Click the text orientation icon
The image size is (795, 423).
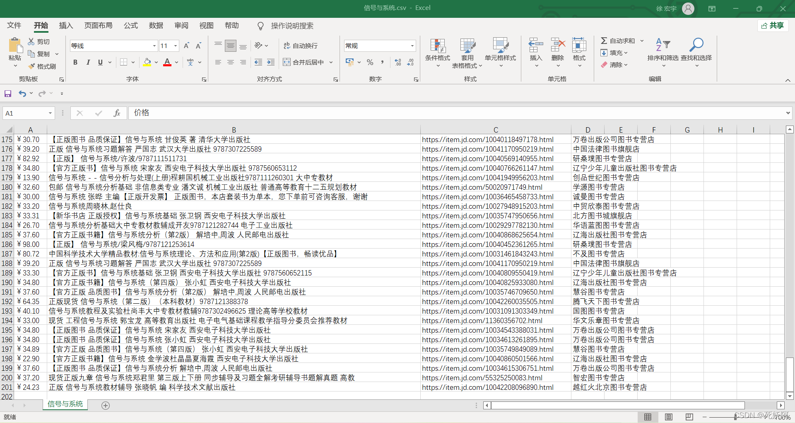coord(258,46)
